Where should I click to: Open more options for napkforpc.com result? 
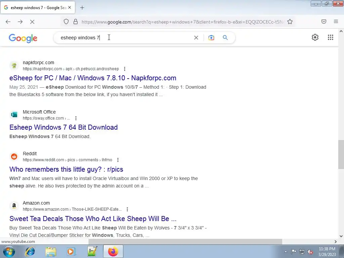pos(125,69)
